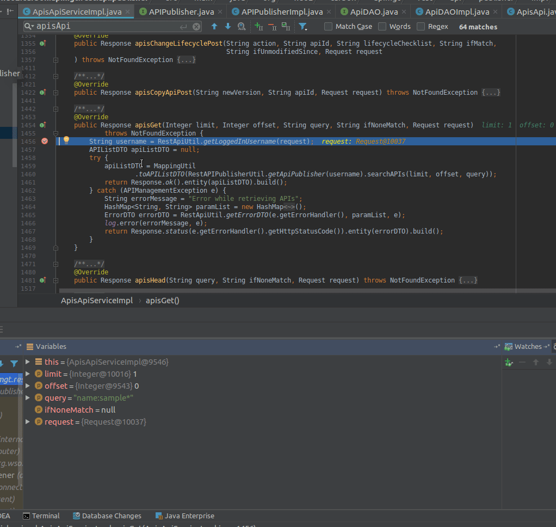This screenshot has width=556, height=527.
Task: Click the Watches panel header
Action: pos(528,346)
